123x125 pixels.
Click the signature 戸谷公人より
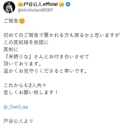click(x=18, y=121)
